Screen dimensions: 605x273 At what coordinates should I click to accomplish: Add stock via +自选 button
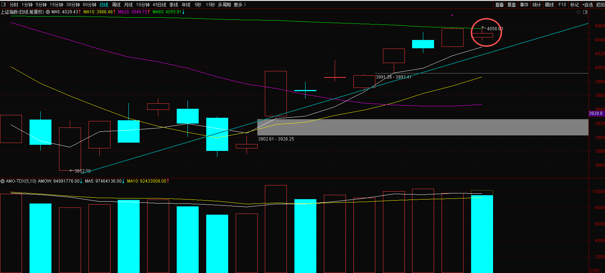pyautogui.click(x=587, y=5)
